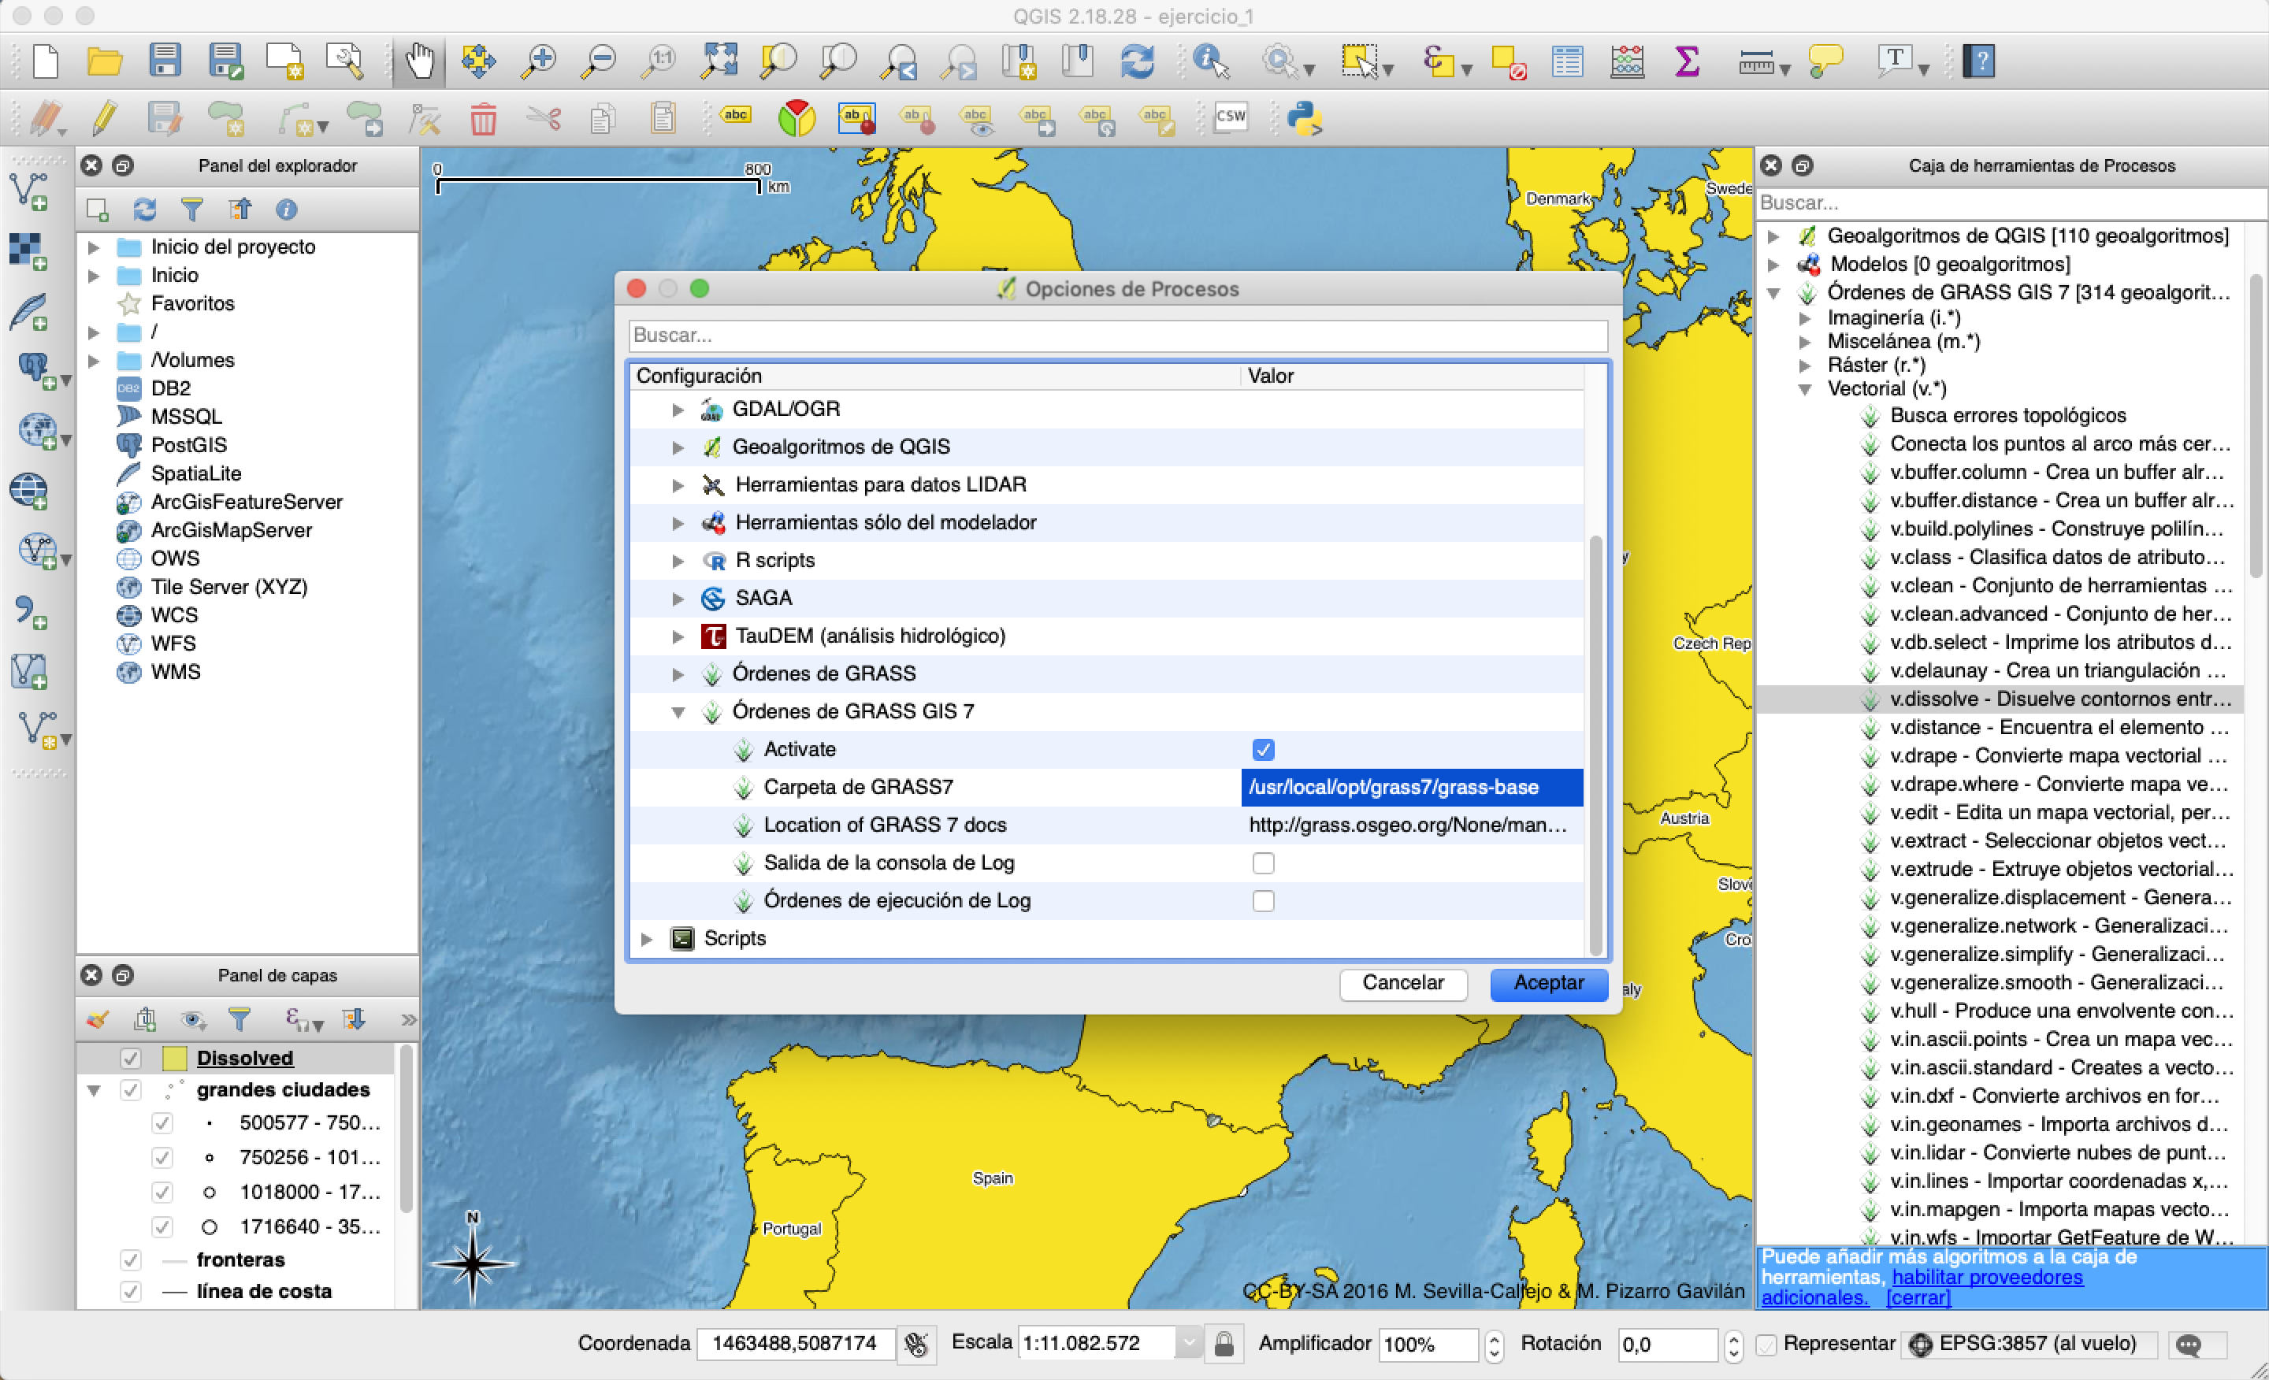This screenshot has height=1380, width=2269.
Task: Click the Help question mark icon
Action: 1979,61
